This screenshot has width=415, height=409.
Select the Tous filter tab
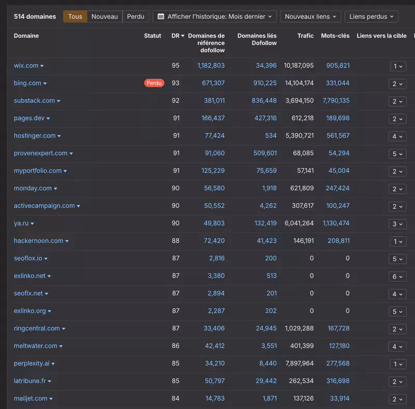click(x=75, y=17)
